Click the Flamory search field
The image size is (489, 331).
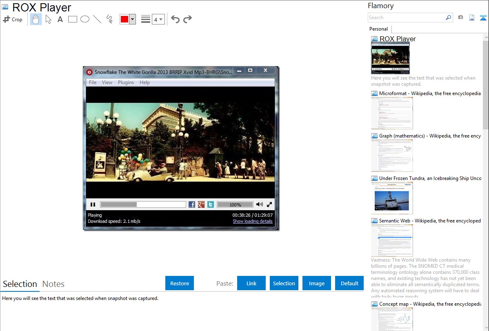pos(406,18)
